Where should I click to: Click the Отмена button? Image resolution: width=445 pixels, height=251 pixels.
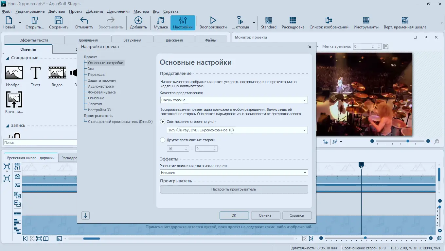tap(265, 215)
